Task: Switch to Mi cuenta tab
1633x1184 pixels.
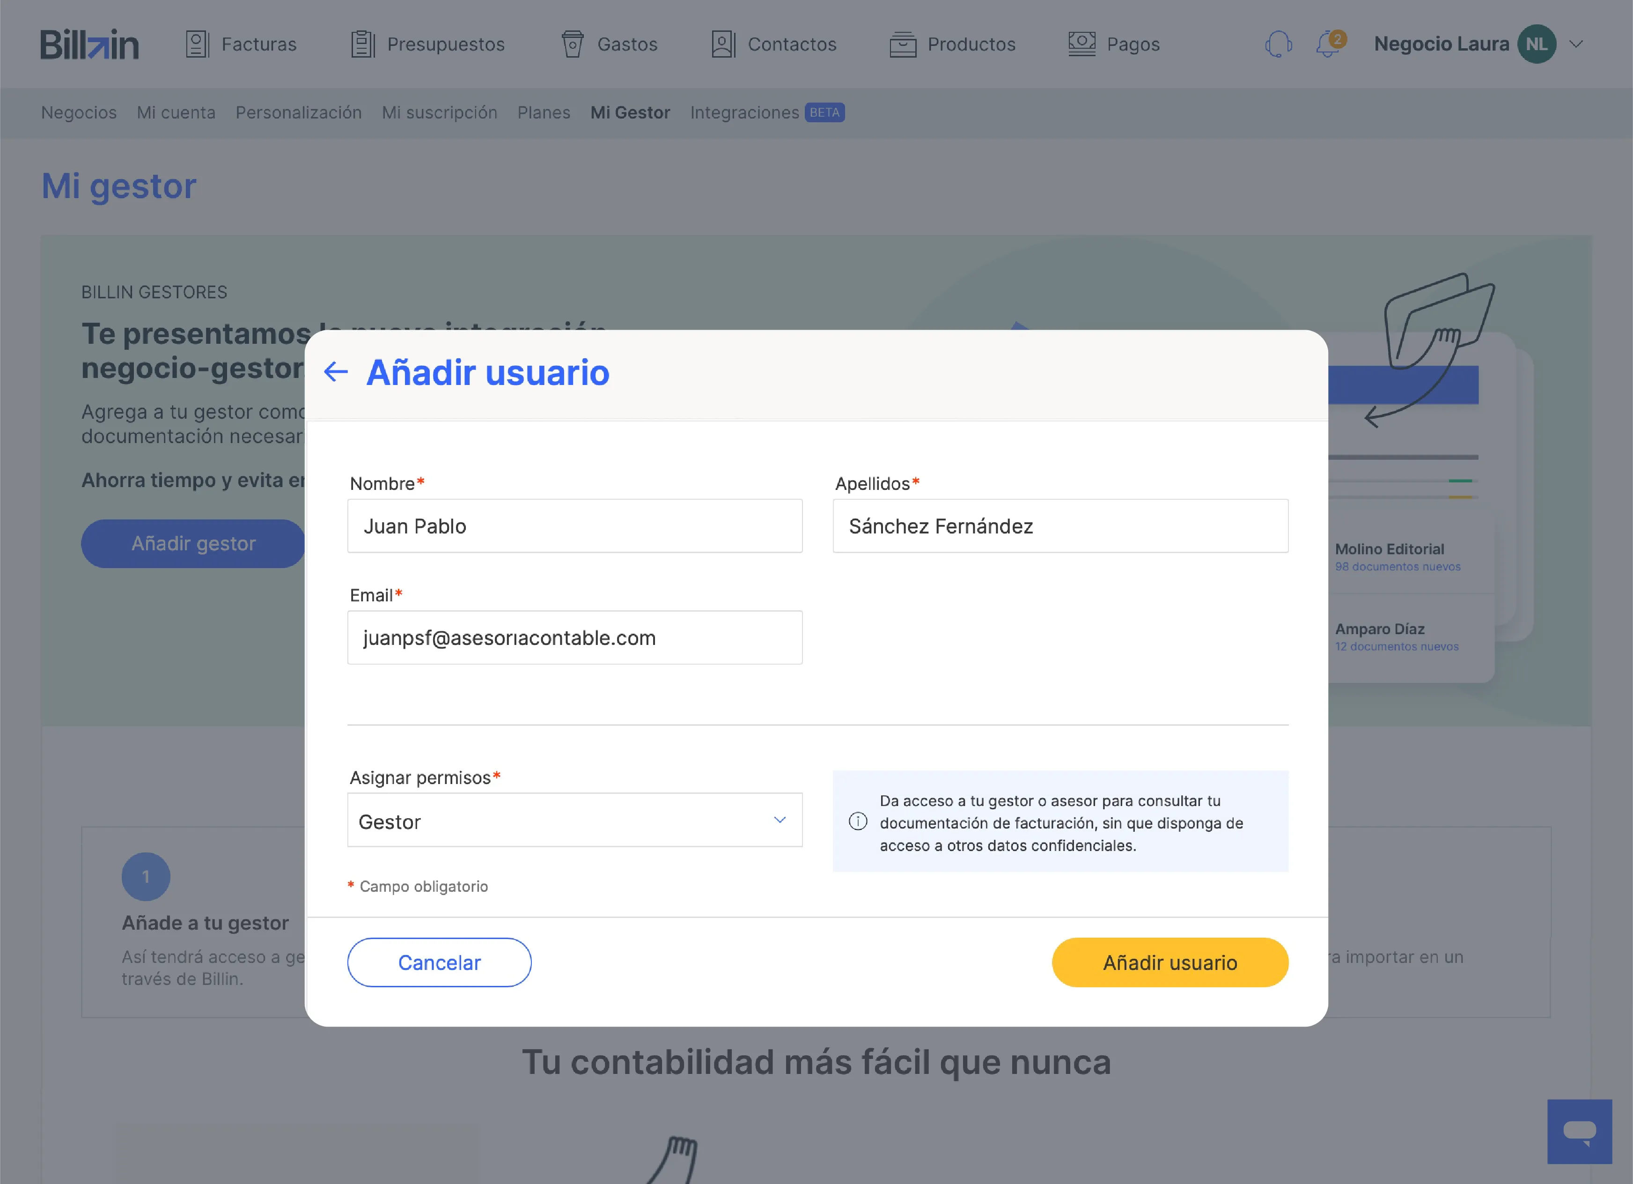Action: tap(177, 112)
